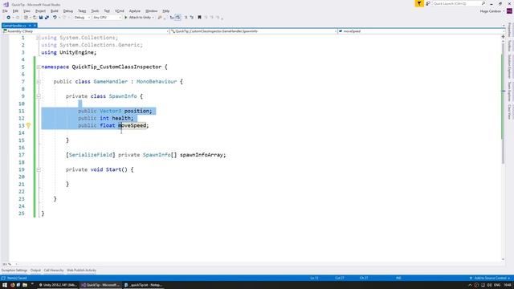Click the Open File toolbar icon
Viewport: 514px width, 289px height.
35,18
